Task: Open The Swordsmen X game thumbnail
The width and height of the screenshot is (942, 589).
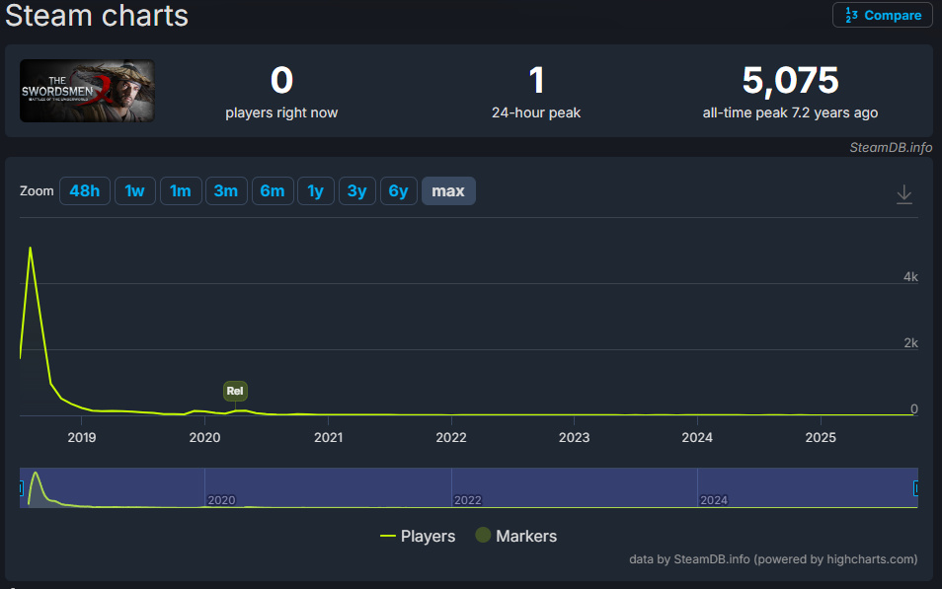Action: (87, 91)
